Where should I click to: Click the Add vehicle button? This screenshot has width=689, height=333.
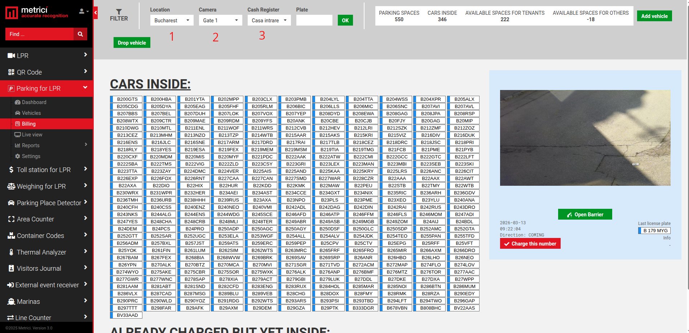[654, 16]
